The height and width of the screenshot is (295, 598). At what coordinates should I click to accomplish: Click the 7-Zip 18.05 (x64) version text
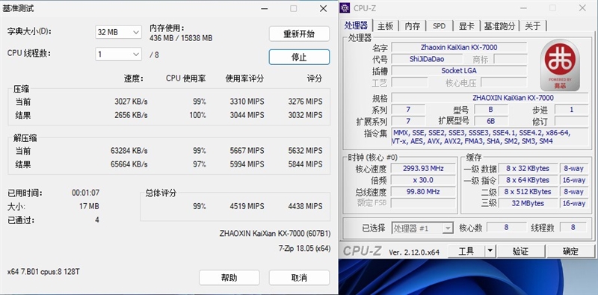pos(304,248)
